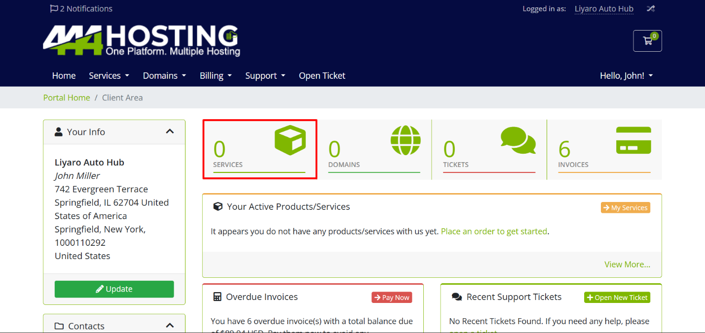Click the Open New Ticket button
This screenshot has height=333, width=705.
pyautogui.click(x=617, y=298)
